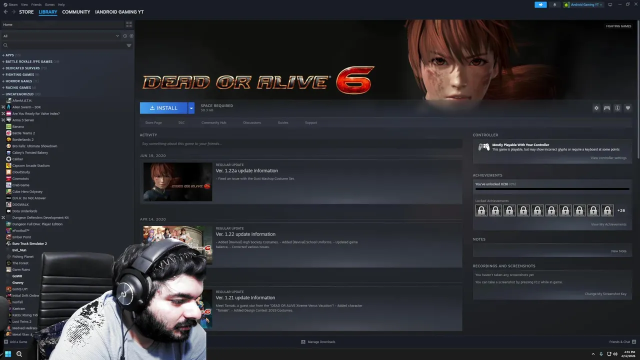Click the Banana game icon
640x360 pixels.
pos(8,126)
